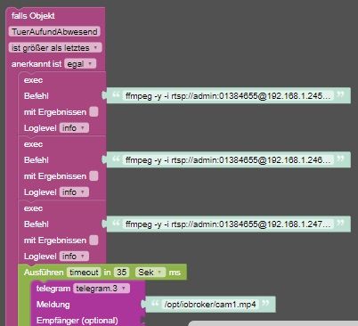This screenshot has height=326, width=358.
Task: Click the opening quote of the 192.168.1.245 text block
Action: (116, 94)
